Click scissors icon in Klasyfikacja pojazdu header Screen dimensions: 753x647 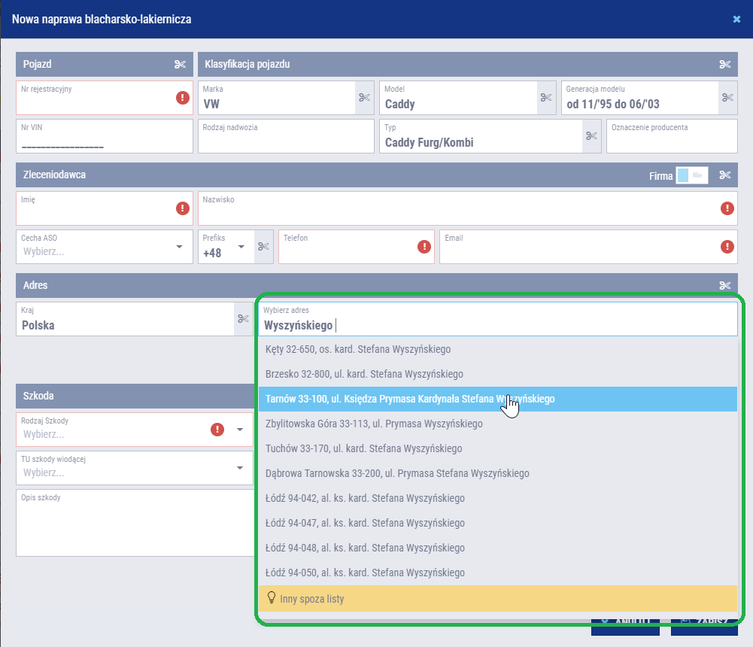tap(724, 65)
